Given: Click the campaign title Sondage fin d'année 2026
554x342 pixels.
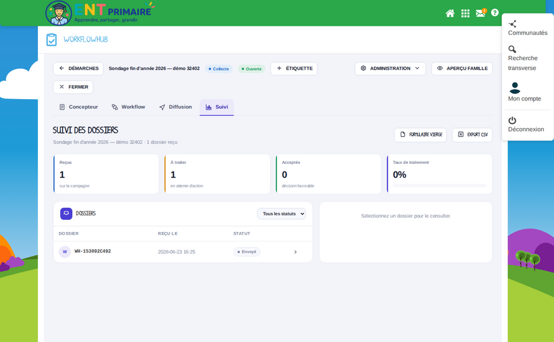Looking at the screenshot, I should click(154, 69).
